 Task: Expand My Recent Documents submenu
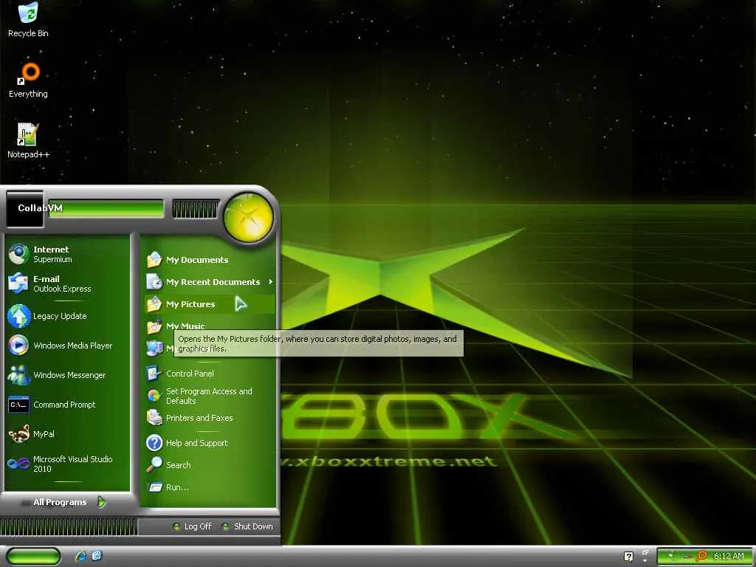tap(209, 282)
